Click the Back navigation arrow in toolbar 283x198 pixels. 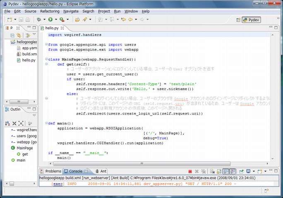pyautogui.click(x=130, y=19)
